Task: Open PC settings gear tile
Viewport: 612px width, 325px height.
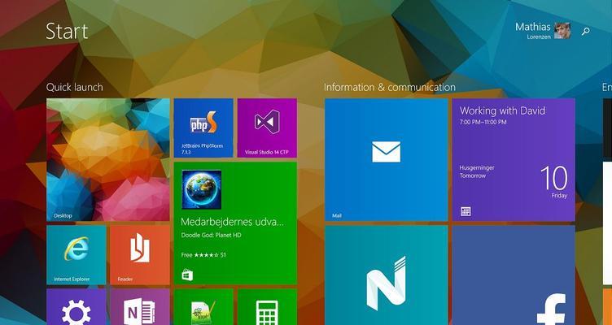Action: [76, 307]
